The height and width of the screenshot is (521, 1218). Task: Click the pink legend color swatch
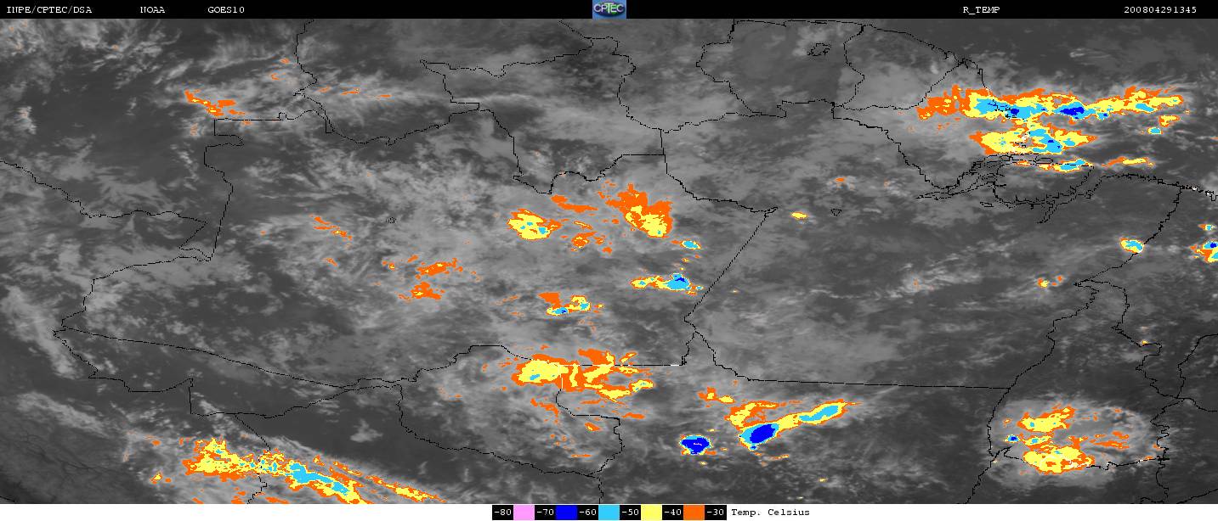[524, 513]
